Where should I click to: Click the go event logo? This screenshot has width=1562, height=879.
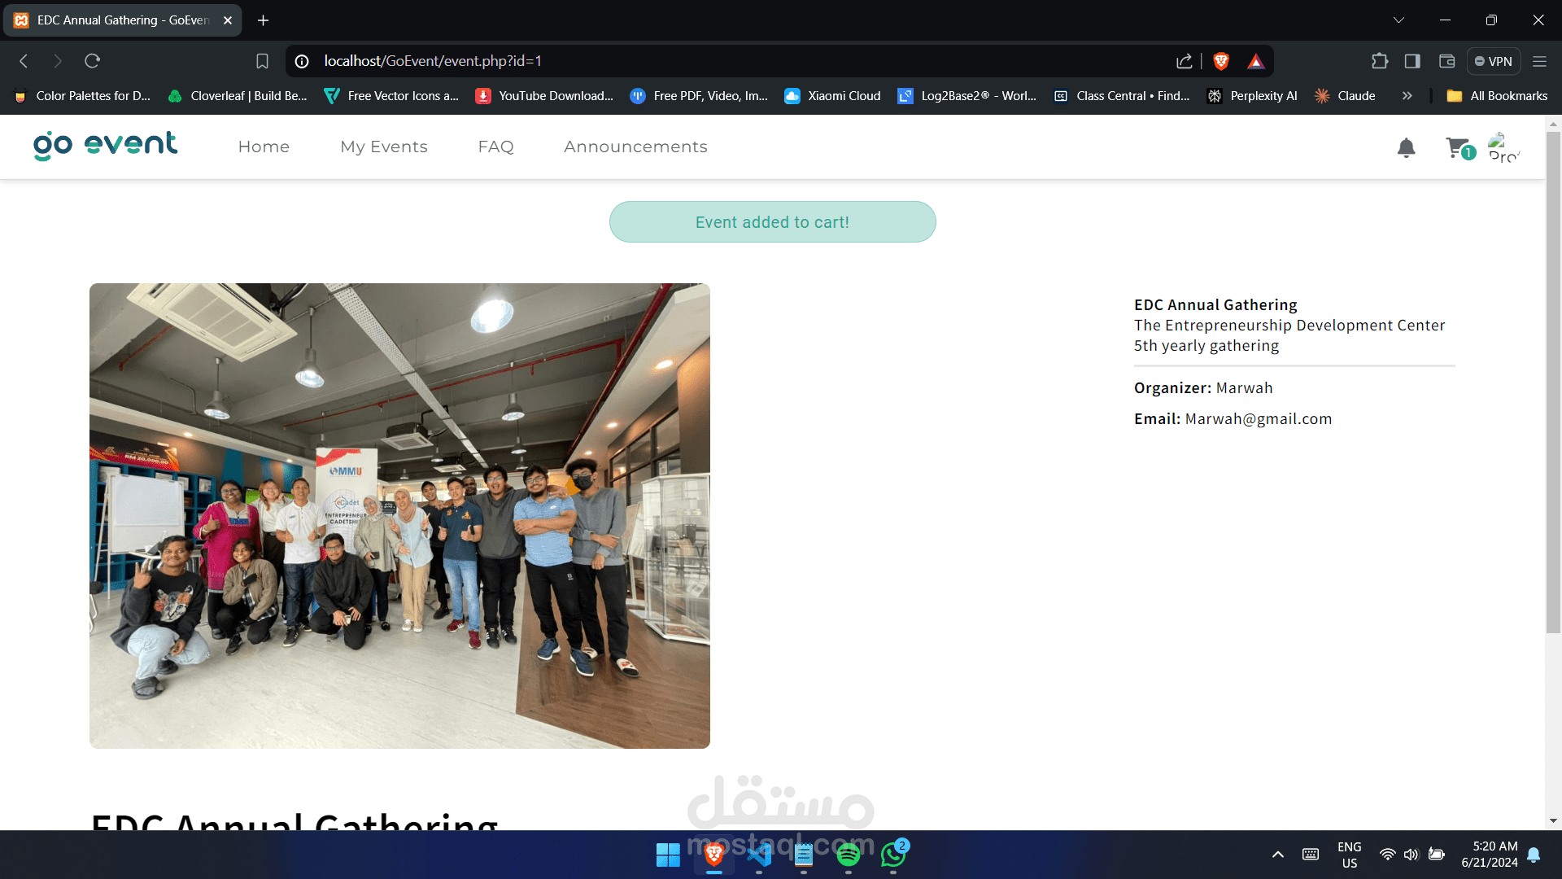coord(105,146)
